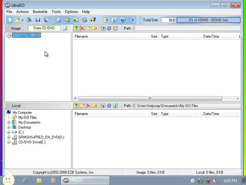Sort image list by Date/Time column header

(219, 36)
